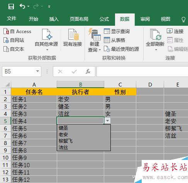Image resolution: width=188 pixels, height=183 pixels.
Task: Click the formula bar Enter checkmark icon
Action: point(74,72)
